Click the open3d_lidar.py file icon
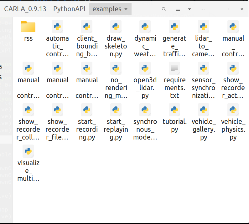Screen dimensions: 249x224 (x=145, y=68)
